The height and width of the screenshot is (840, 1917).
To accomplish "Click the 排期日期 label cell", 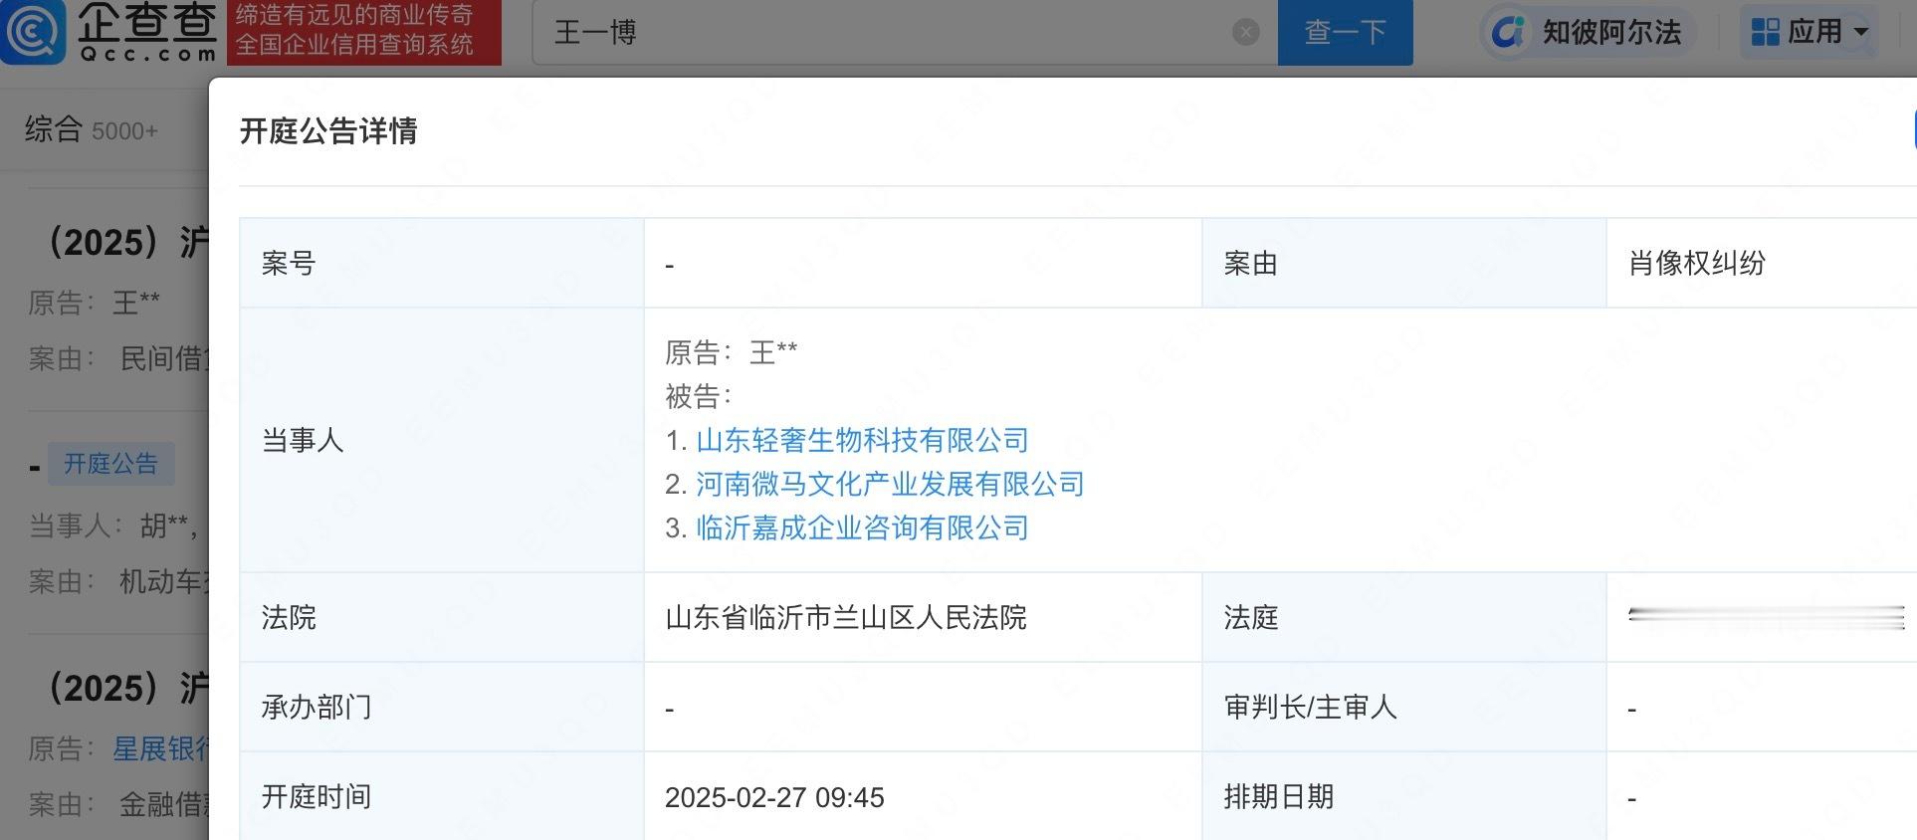I will coord(1404,796).
